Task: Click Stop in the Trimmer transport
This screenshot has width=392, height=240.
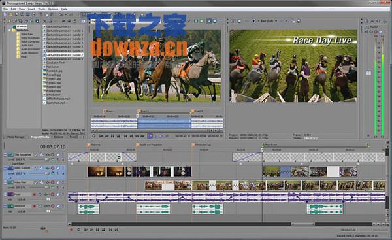Action: click(118, 136)
